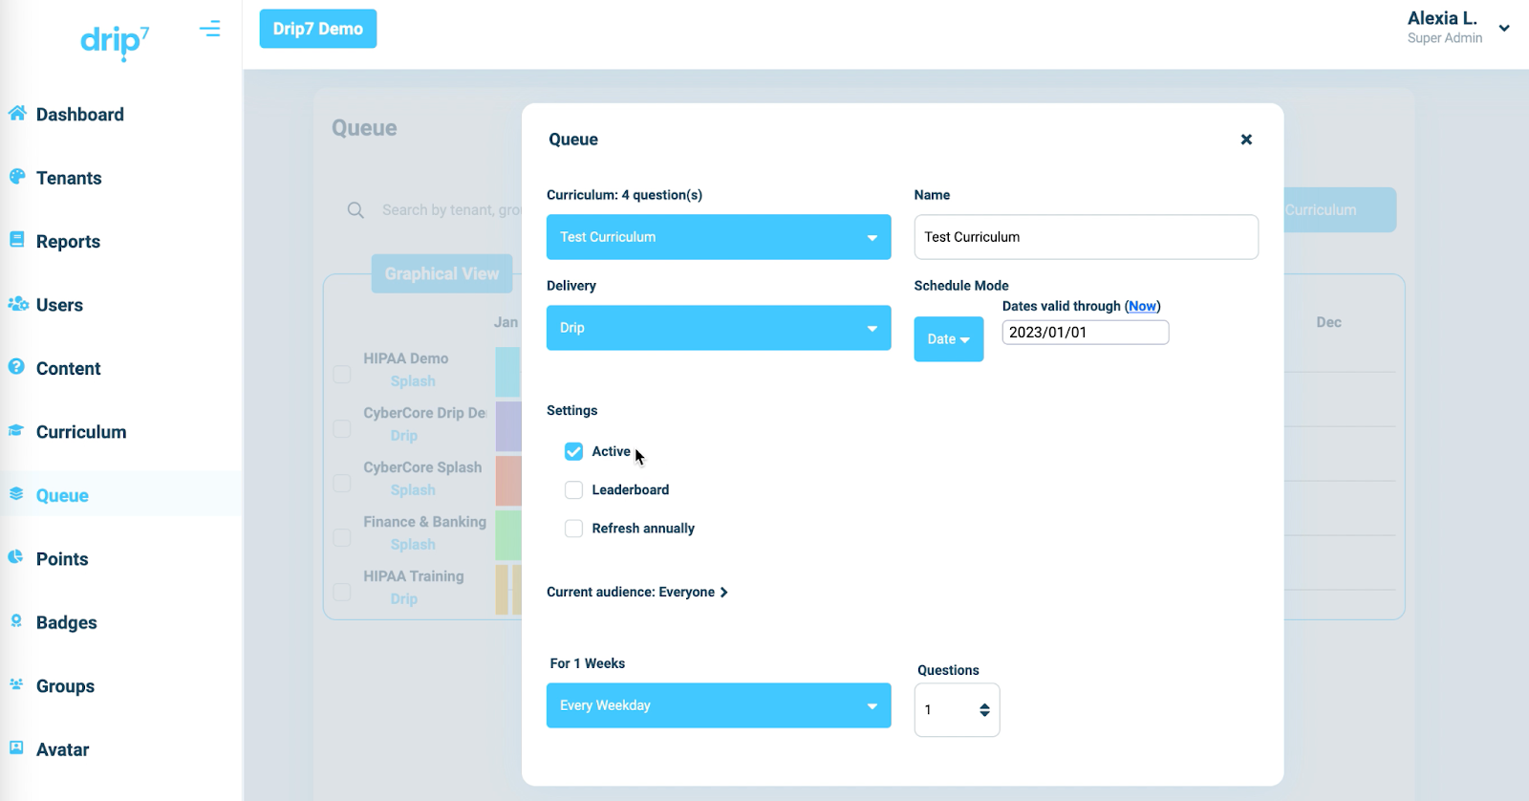Open the Reports section
This screenshot has height=801, width=1529.
[x=68, y=242]
